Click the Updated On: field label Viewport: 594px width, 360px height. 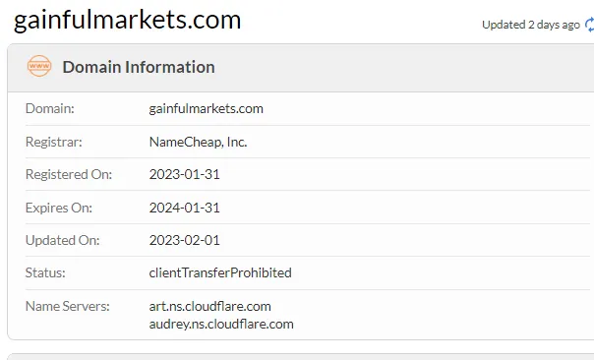pyautogui.click(x=63, y=240)
